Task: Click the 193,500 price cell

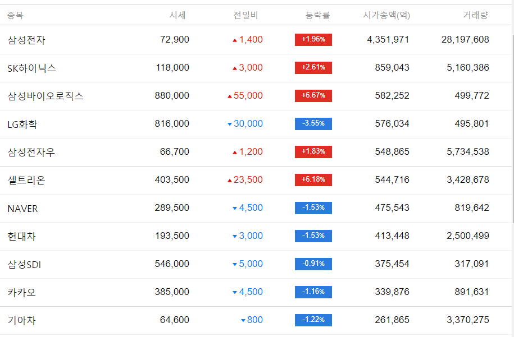Action: 172,236
